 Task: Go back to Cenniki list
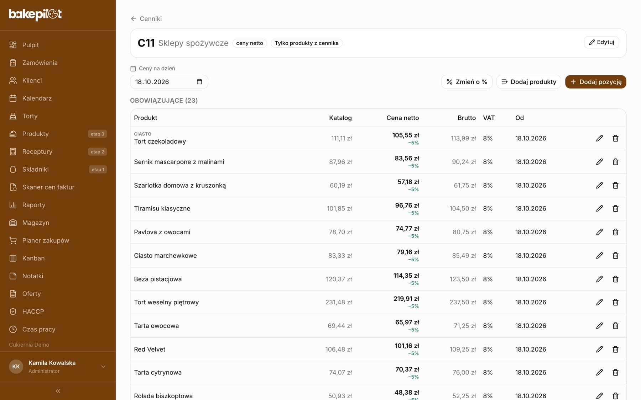pyautogui.click(x=146, y=19)
